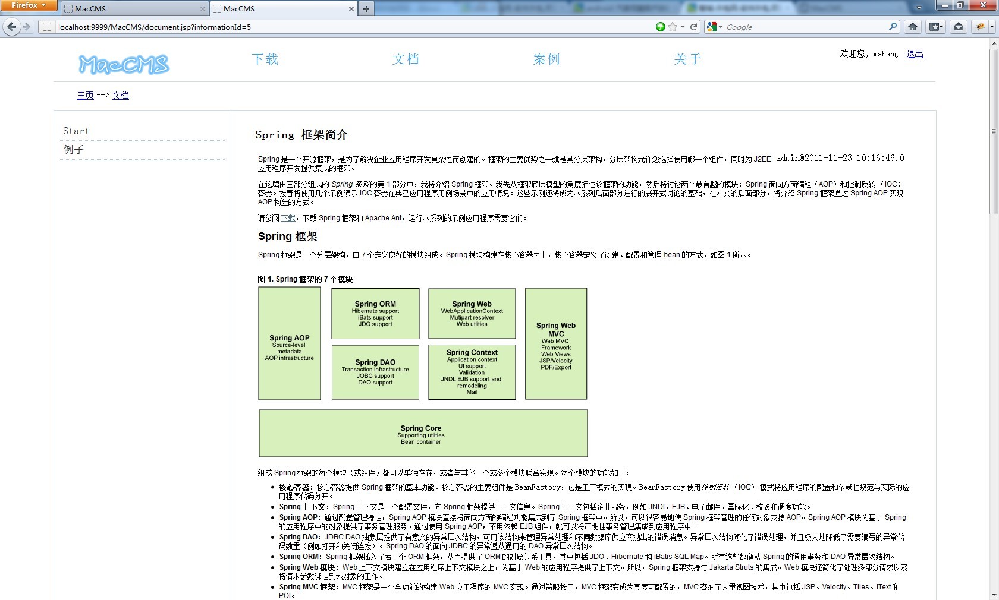This screenshot has width=999, height=600.
Task: Open the Firefox application menu
Action: [x=29, y=5]
